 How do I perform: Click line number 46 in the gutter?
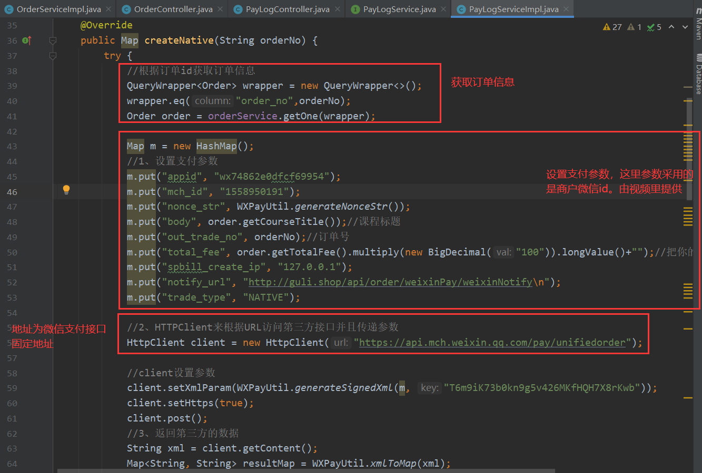point(12,192)
